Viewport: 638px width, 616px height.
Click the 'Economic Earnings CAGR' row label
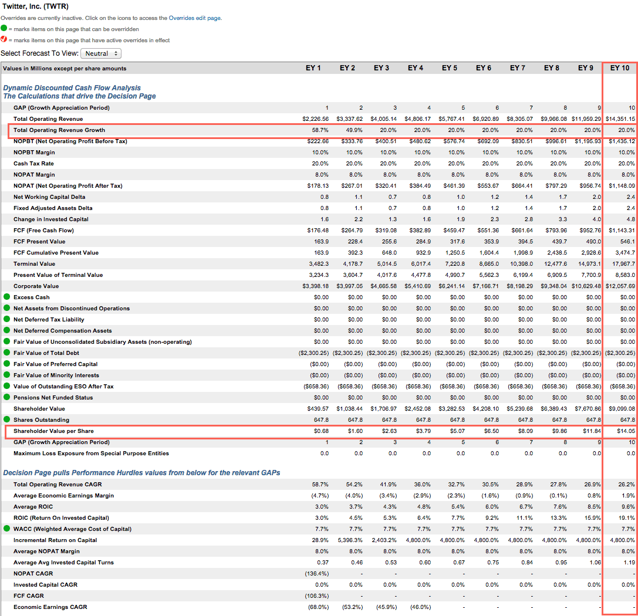(x=50, y=607)
